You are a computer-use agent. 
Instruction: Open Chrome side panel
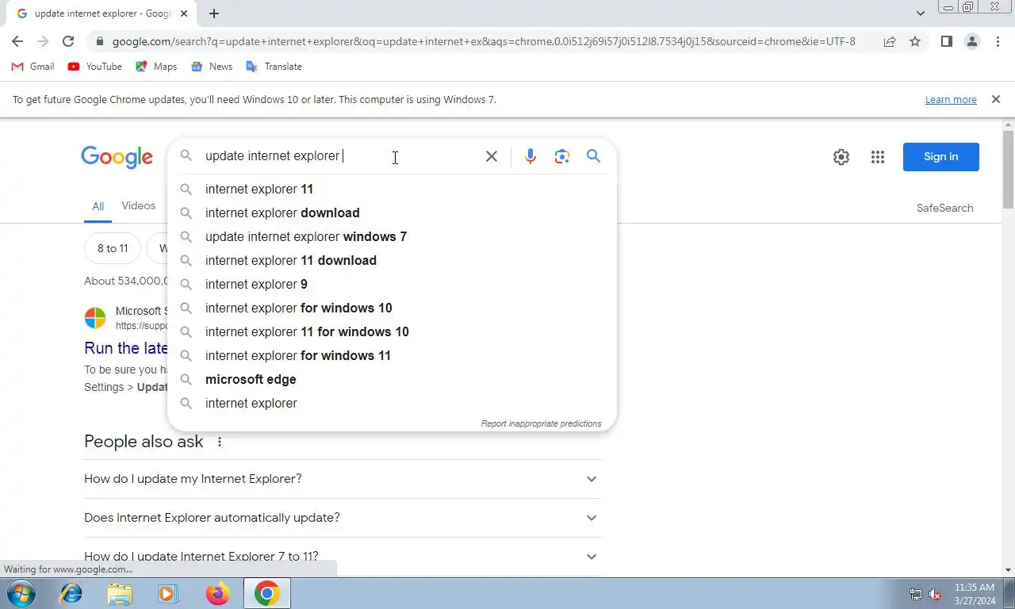pyautogui.click(x=946, y=41)
